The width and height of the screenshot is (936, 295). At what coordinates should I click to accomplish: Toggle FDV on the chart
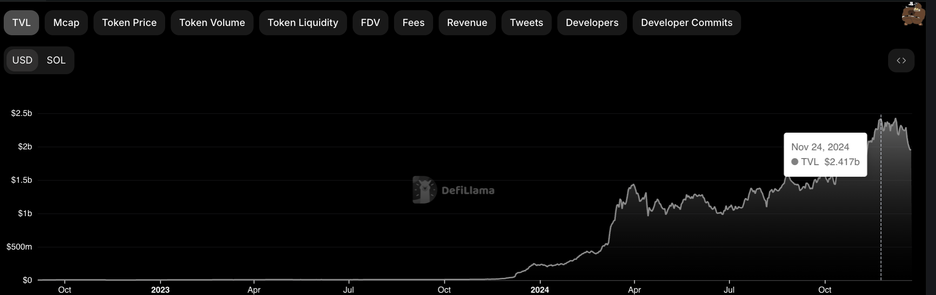coord(370,23)
